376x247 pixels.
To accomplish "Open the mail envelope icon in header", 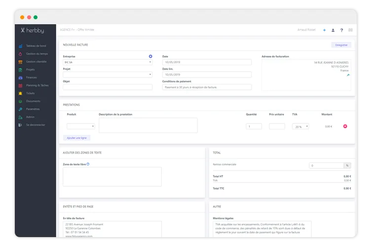I will point(350,30).
